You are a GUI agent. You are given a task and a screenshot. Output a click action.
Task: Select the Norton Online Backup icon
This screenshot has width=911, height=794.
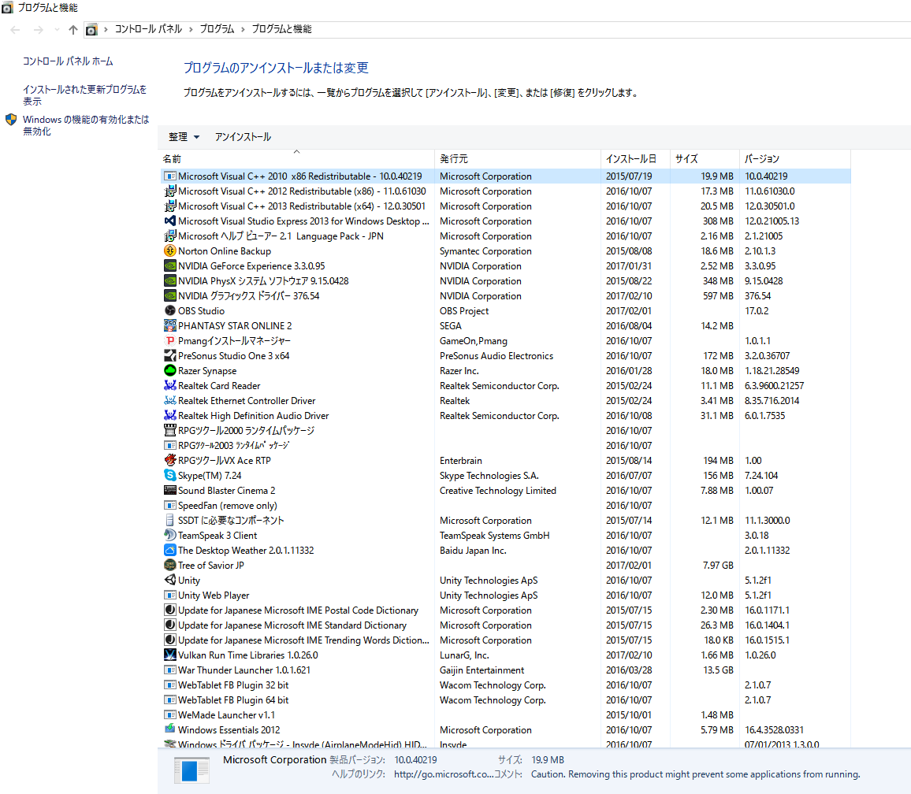(x=169, y=251)
